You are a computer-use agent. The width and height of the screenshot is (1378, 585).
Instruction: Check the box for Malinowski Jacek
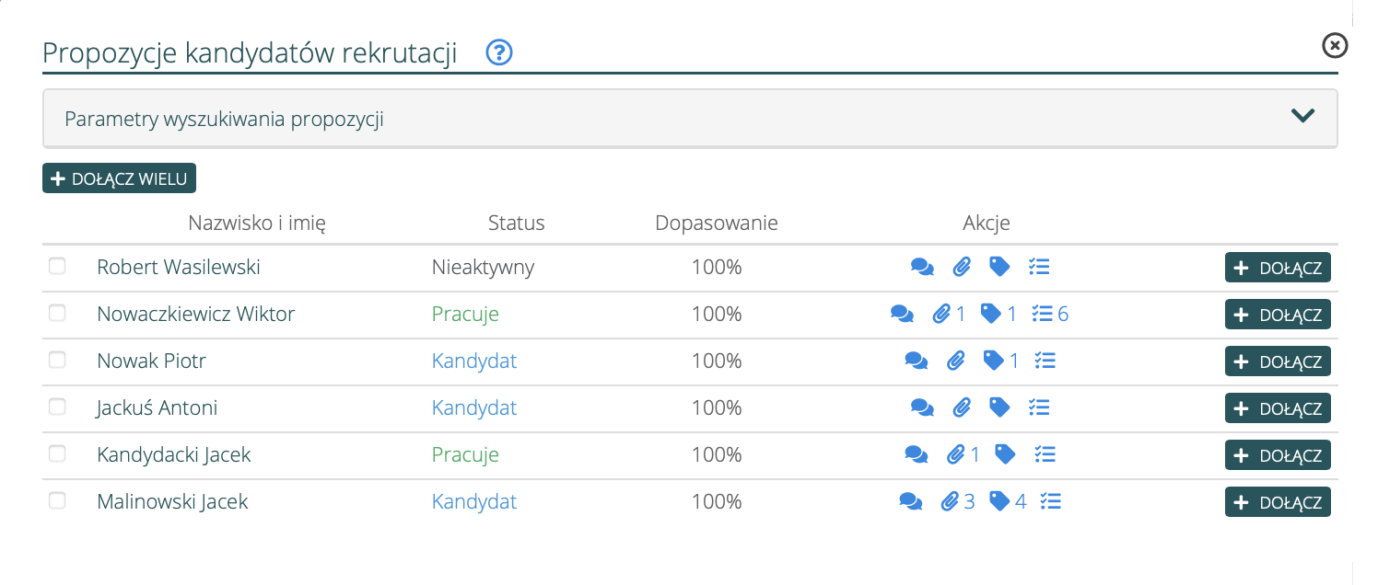click(57, 501)
